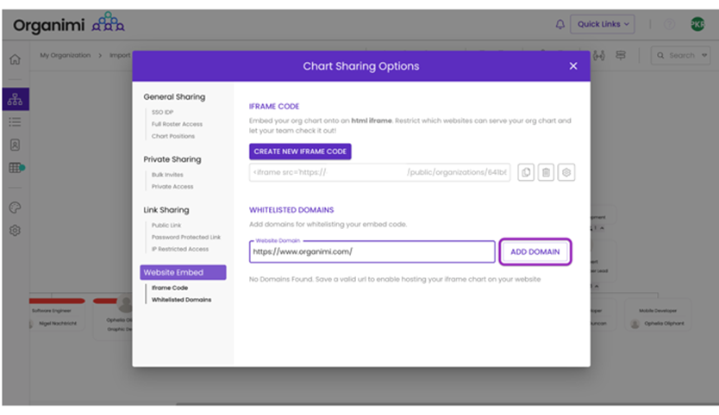
Task: Close the Chart Sharing Options dialog
Action: click(x=573, y=66)
